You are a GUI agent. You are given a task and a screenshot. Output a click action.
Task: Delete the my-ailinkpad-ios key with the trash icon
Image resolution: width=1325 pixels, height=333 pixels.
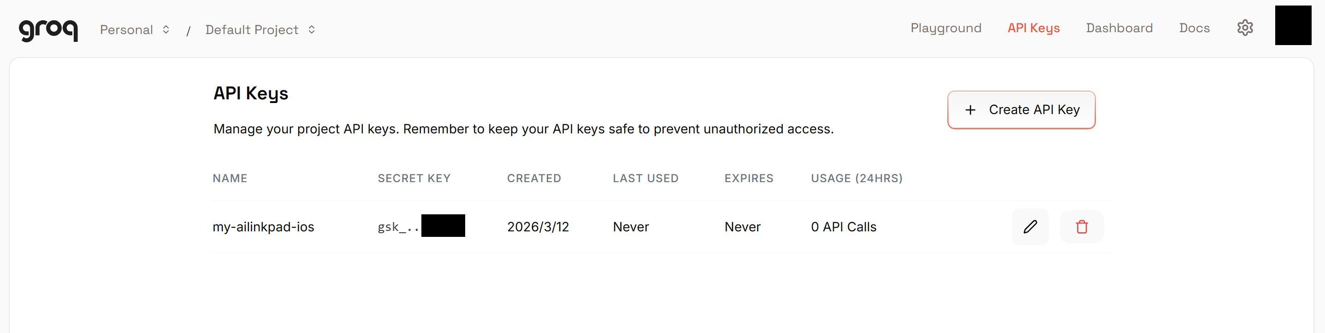1082,227
